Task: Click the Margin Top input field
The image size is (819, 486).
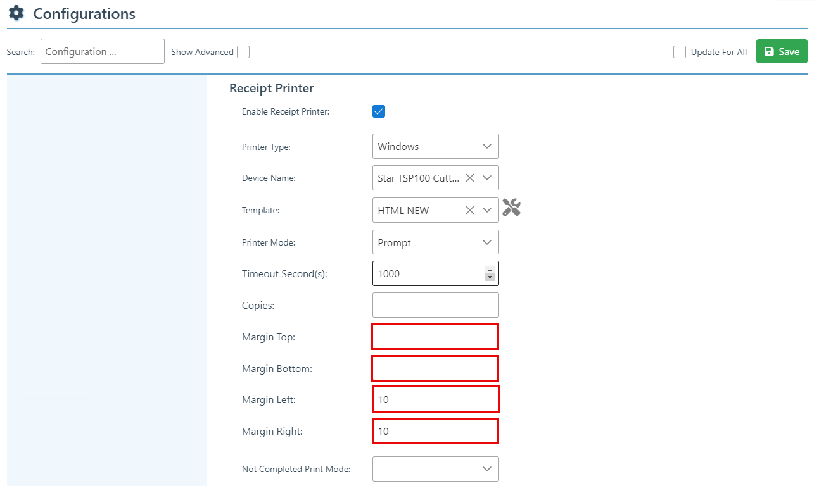Action: coord(435,336)
